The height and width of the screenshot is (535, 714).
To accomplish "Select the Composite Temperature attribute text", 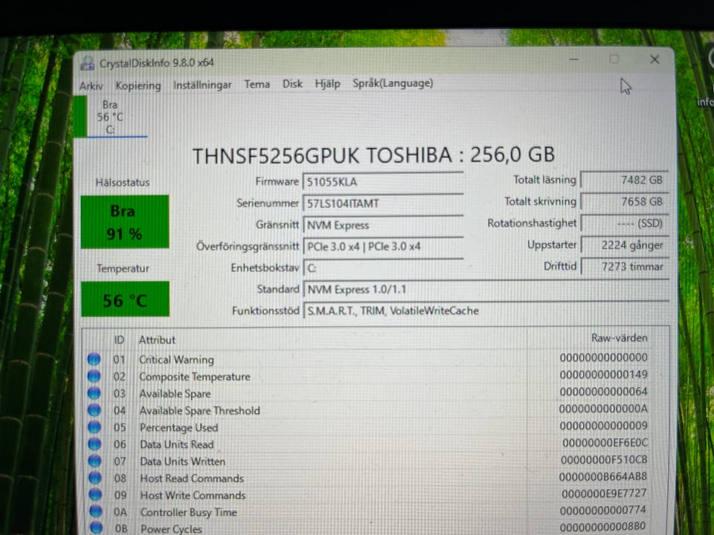I will 194,377.
